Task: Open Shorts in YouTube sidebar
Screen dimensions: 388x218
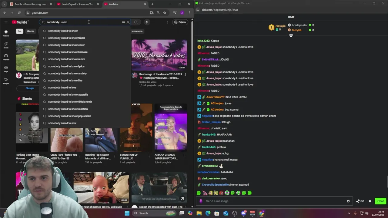Action: click(x=6, y=45)
